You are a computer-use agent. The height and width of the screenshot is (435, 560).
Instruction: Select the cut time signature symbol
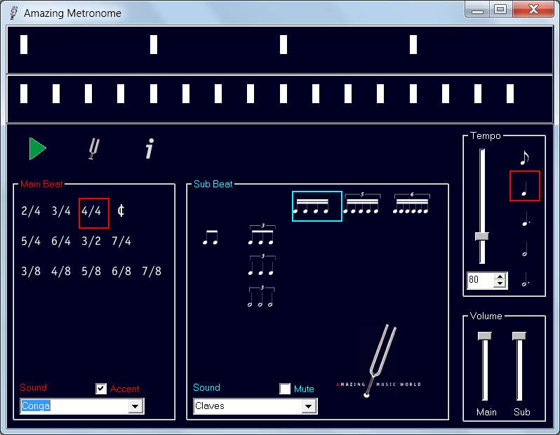pyautogui.click(x=121, y=211)
